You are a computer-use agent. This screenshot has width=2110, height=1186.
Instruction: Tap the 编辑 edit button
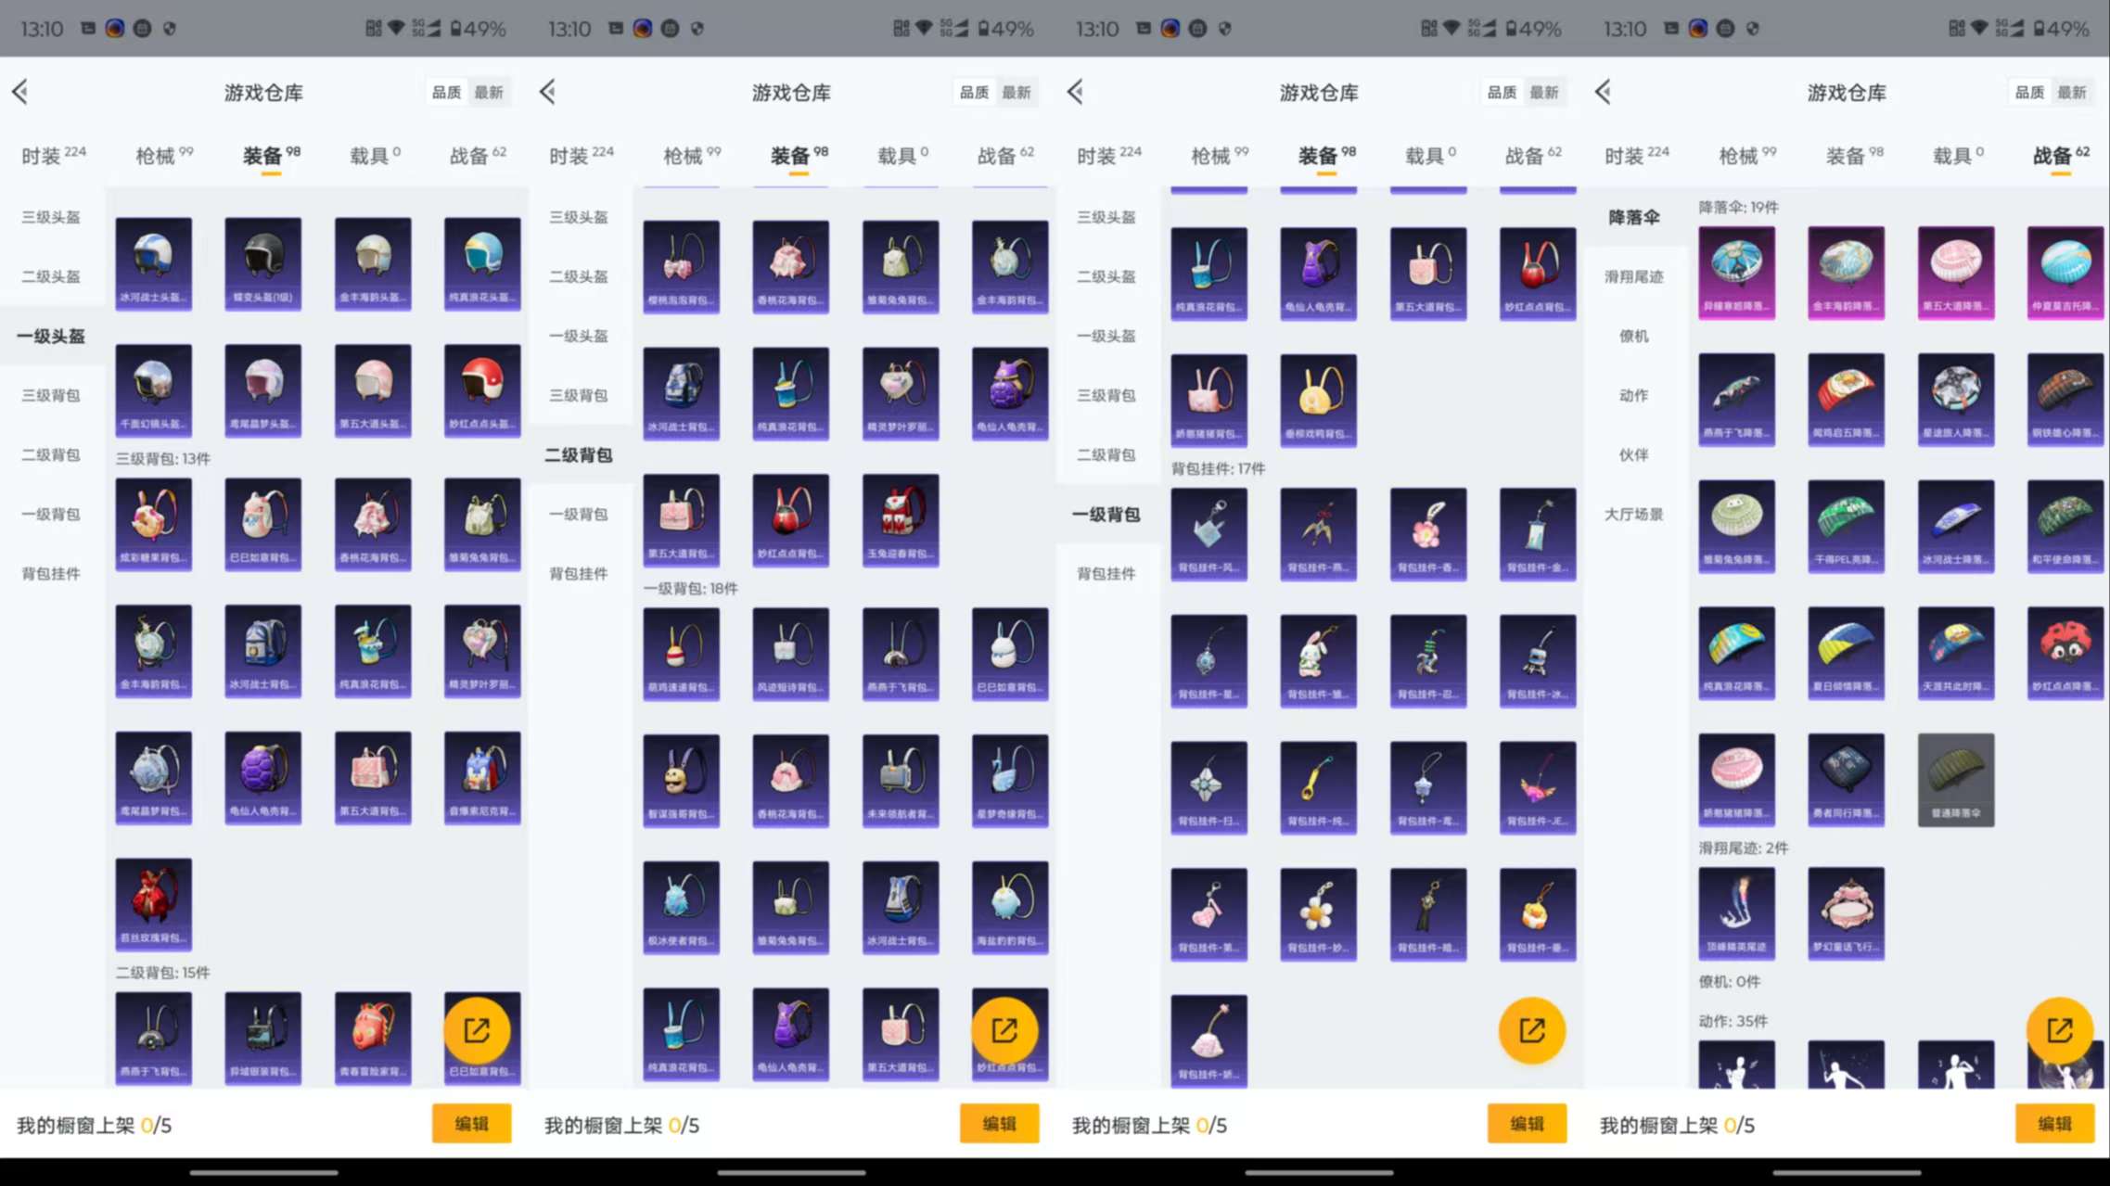coord(471,1123)
